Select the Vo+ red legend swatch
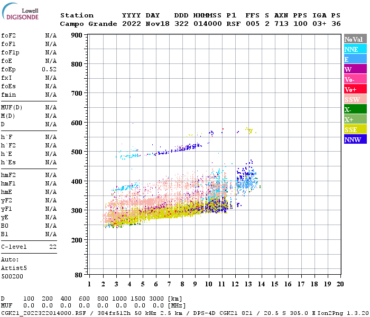This screenshot has height=317, width=370. [355, 89]
